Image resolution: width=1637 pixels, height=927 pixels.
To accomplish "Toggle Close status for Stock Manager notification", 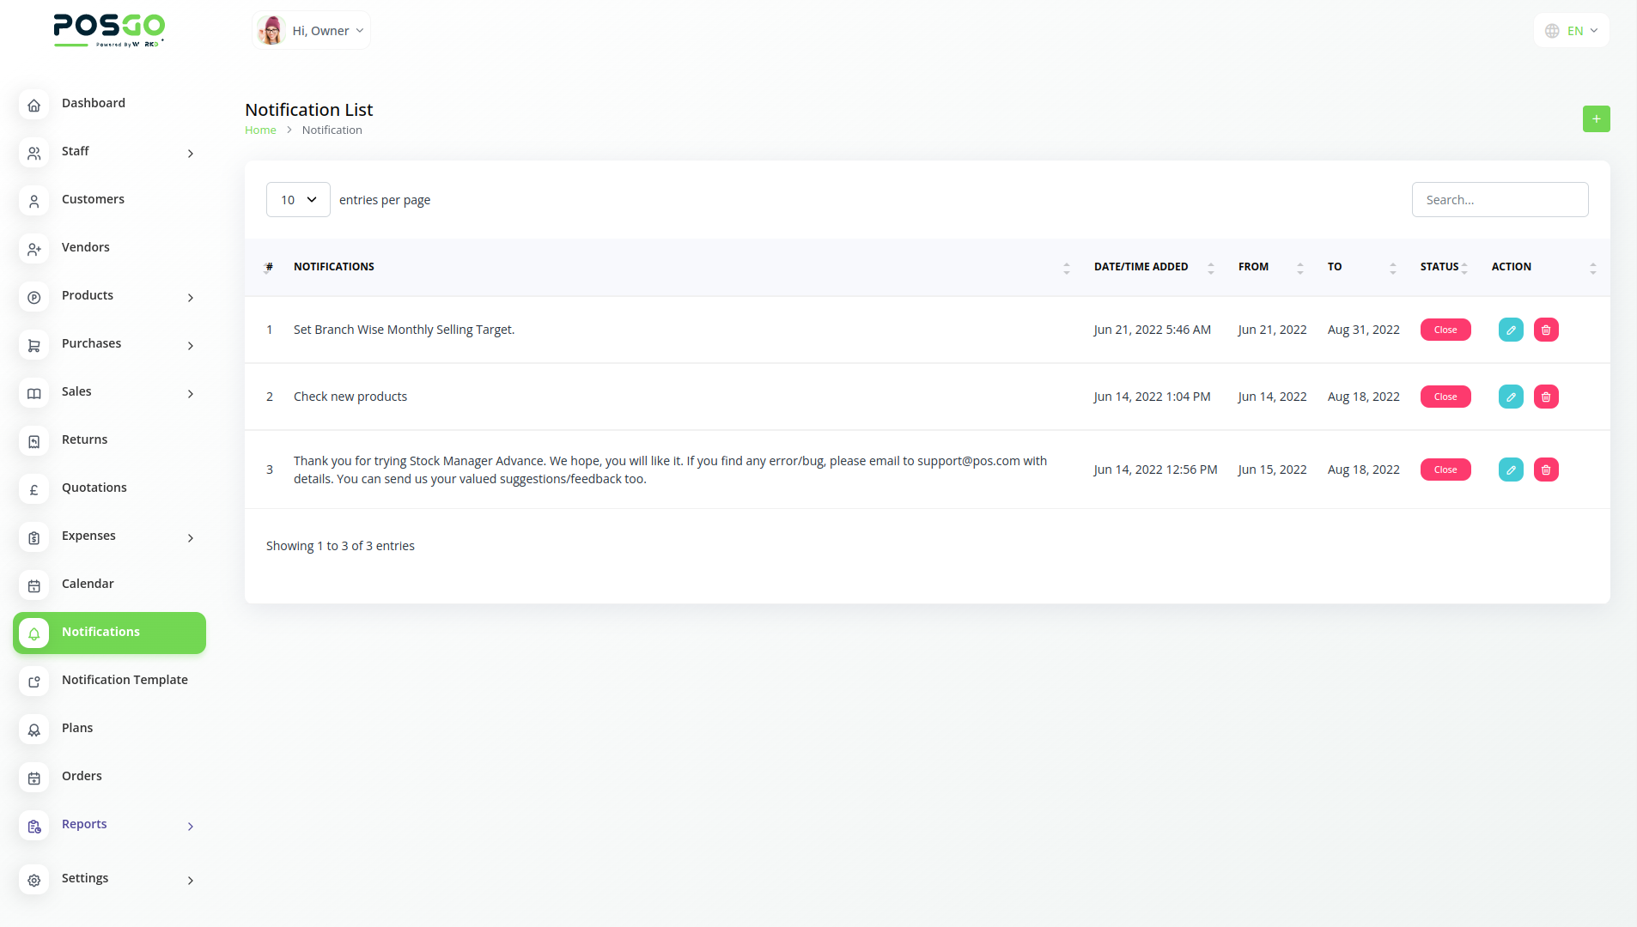I will 1445,470.
